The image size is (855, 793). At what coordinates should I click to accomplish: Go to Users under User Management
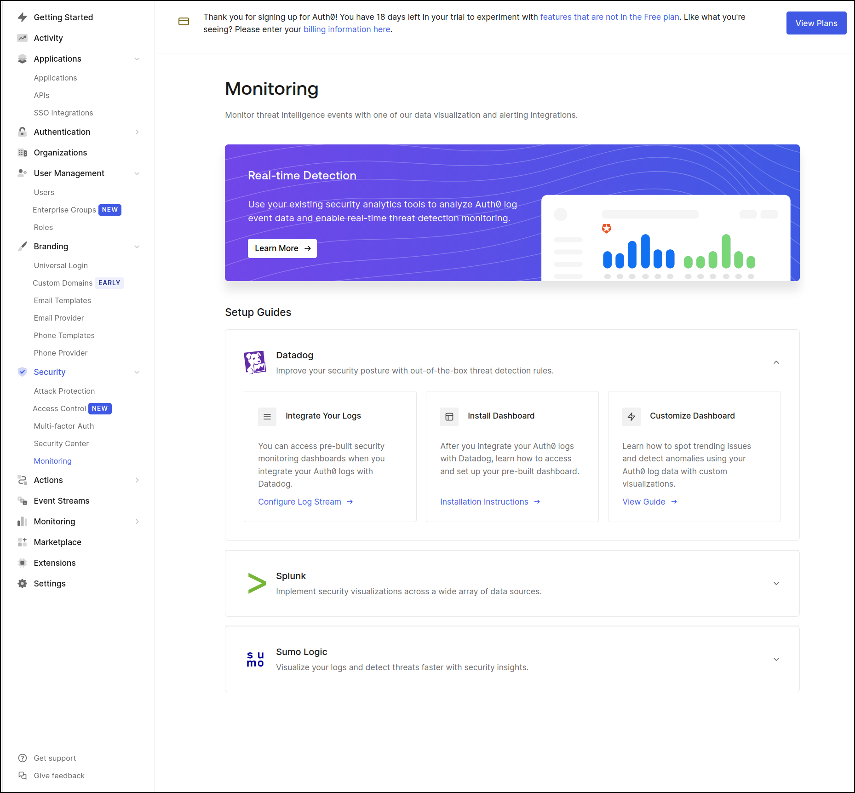click(44, 192)
